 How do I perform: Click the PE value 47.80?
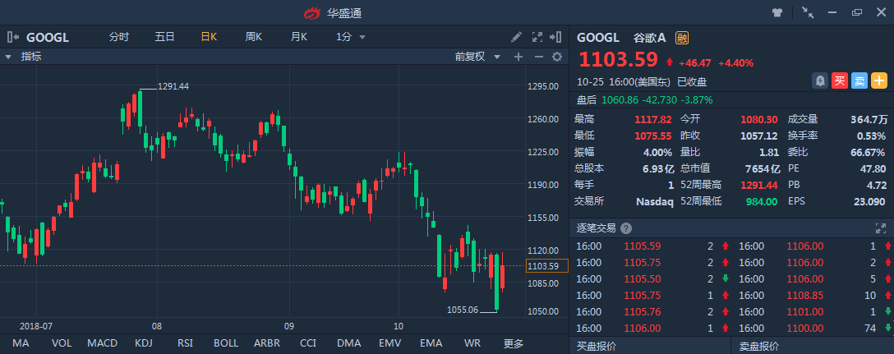pos(873,168)
